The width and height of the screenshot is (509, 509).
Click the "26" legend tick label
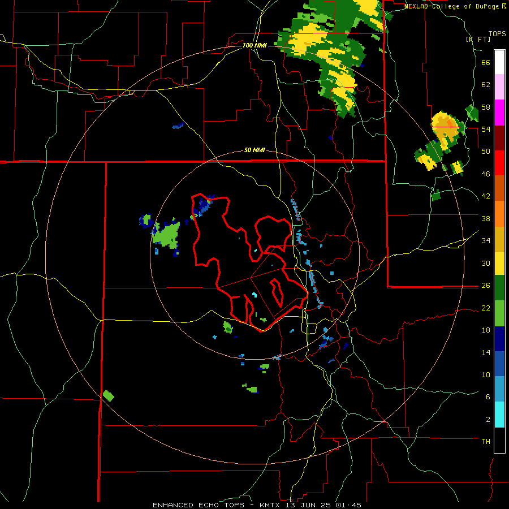point(486,286)
